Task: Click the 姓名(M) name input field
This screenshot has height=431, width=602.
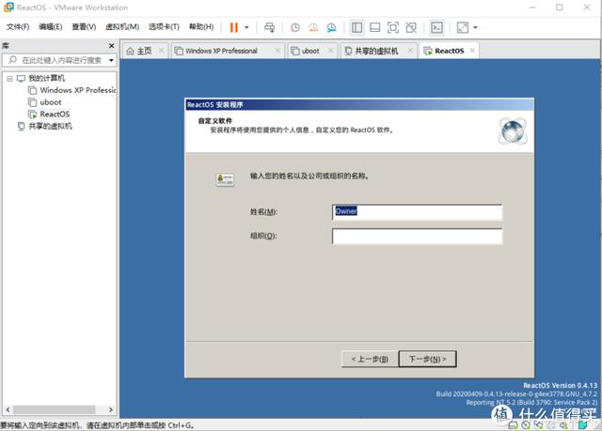Action: tap(417, 212)
